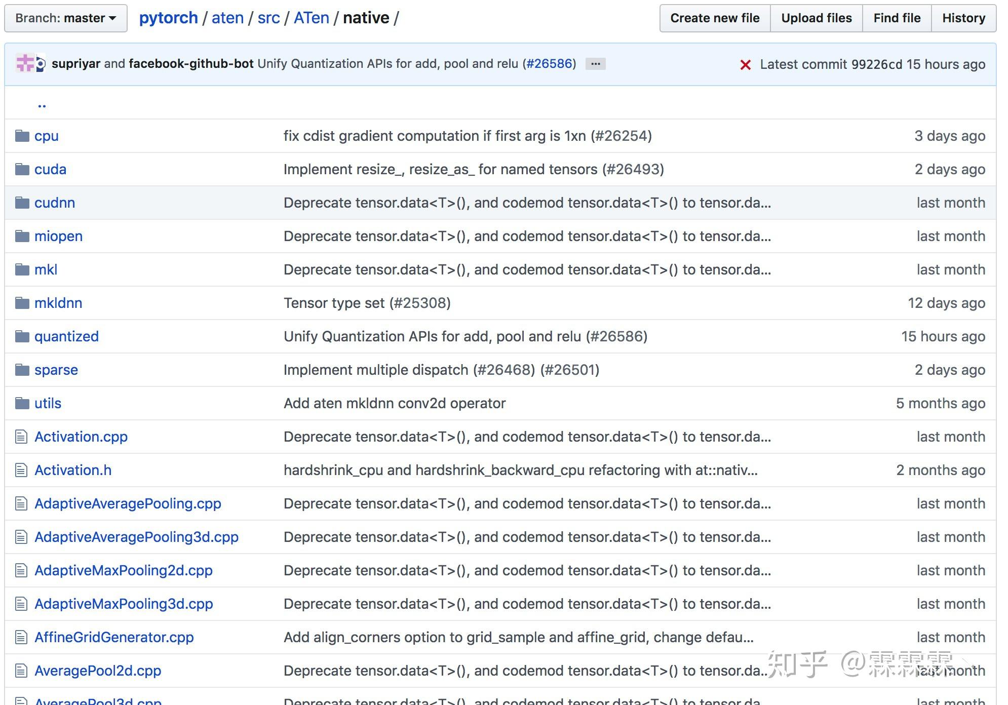Open the Find file button
This screenshot has height=705, width=1008.
[897, 18]
